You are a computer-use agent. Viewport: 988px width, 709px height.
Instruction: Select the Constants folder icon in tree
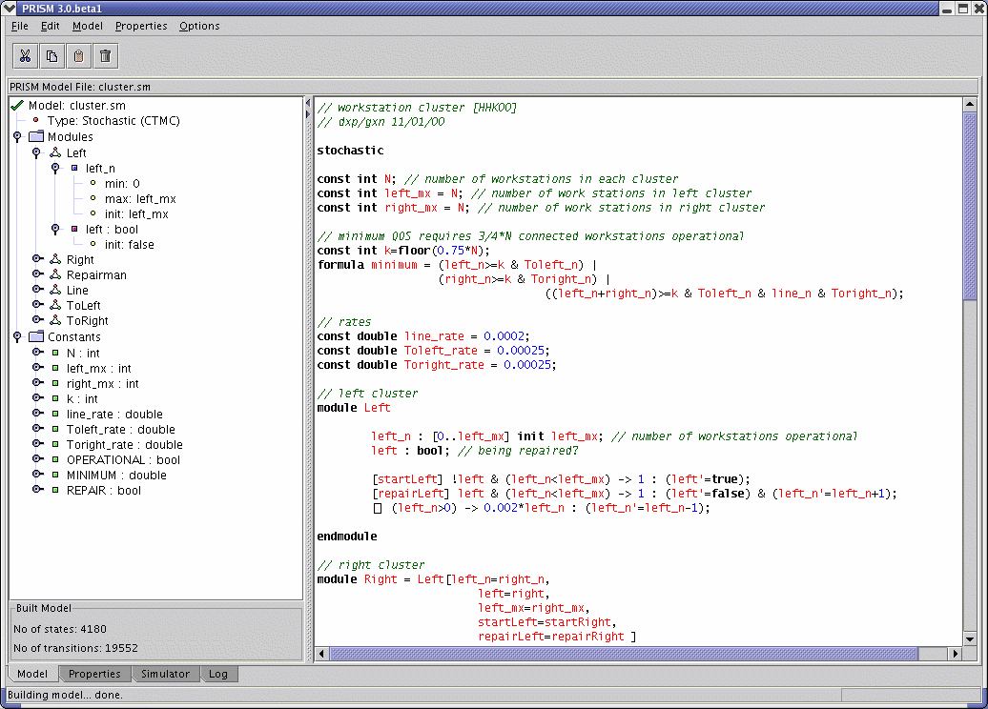pos(36,337)
